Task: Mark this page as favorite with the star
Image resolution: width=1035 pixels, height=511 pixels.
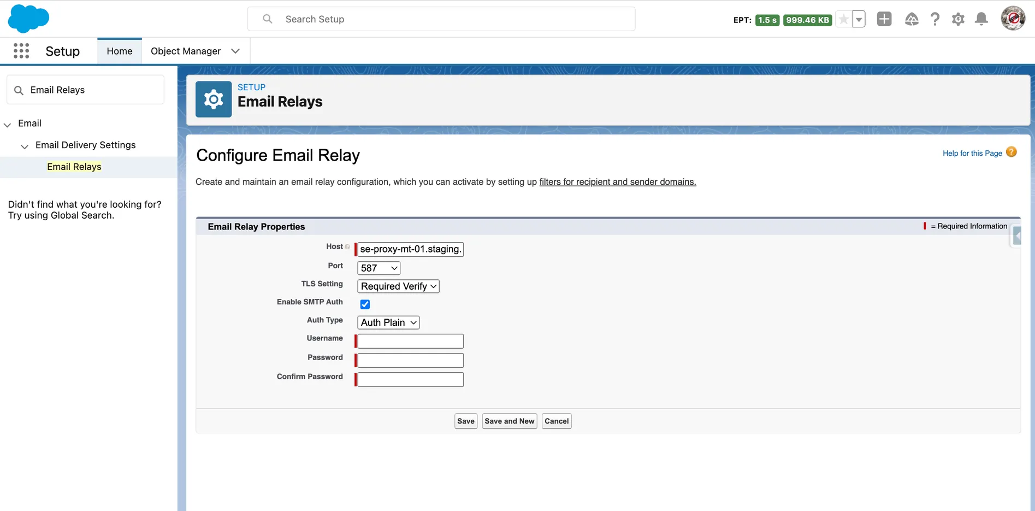Action: coord(843,19)
